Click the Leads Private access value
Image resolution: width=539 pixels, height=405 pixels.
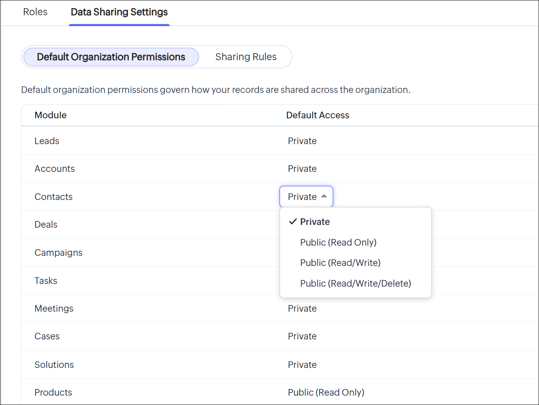(302, 141)
